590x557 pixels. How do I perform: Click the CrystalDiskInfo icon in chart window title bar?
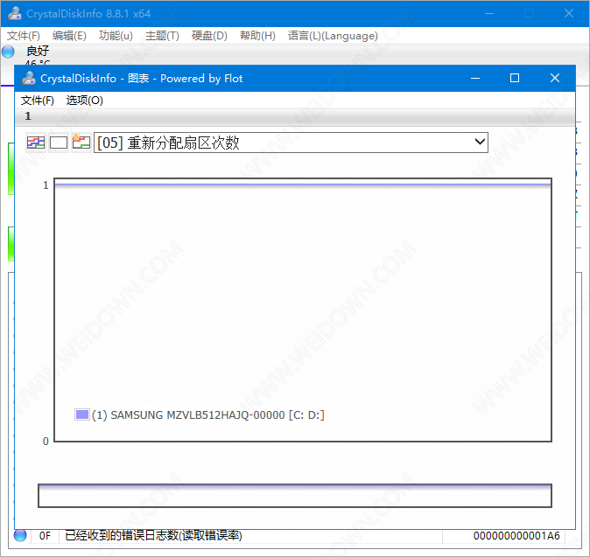29,78
